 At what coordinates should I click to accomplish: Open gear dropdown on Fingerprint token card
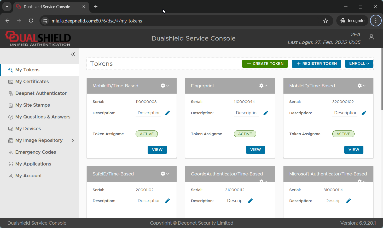click(263, 86)
